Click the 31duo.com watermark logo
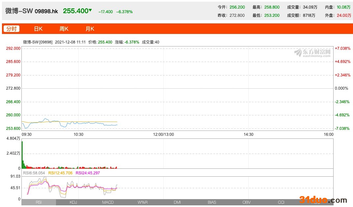This screenshot has width=353, height=207. (x=323, y=200)
